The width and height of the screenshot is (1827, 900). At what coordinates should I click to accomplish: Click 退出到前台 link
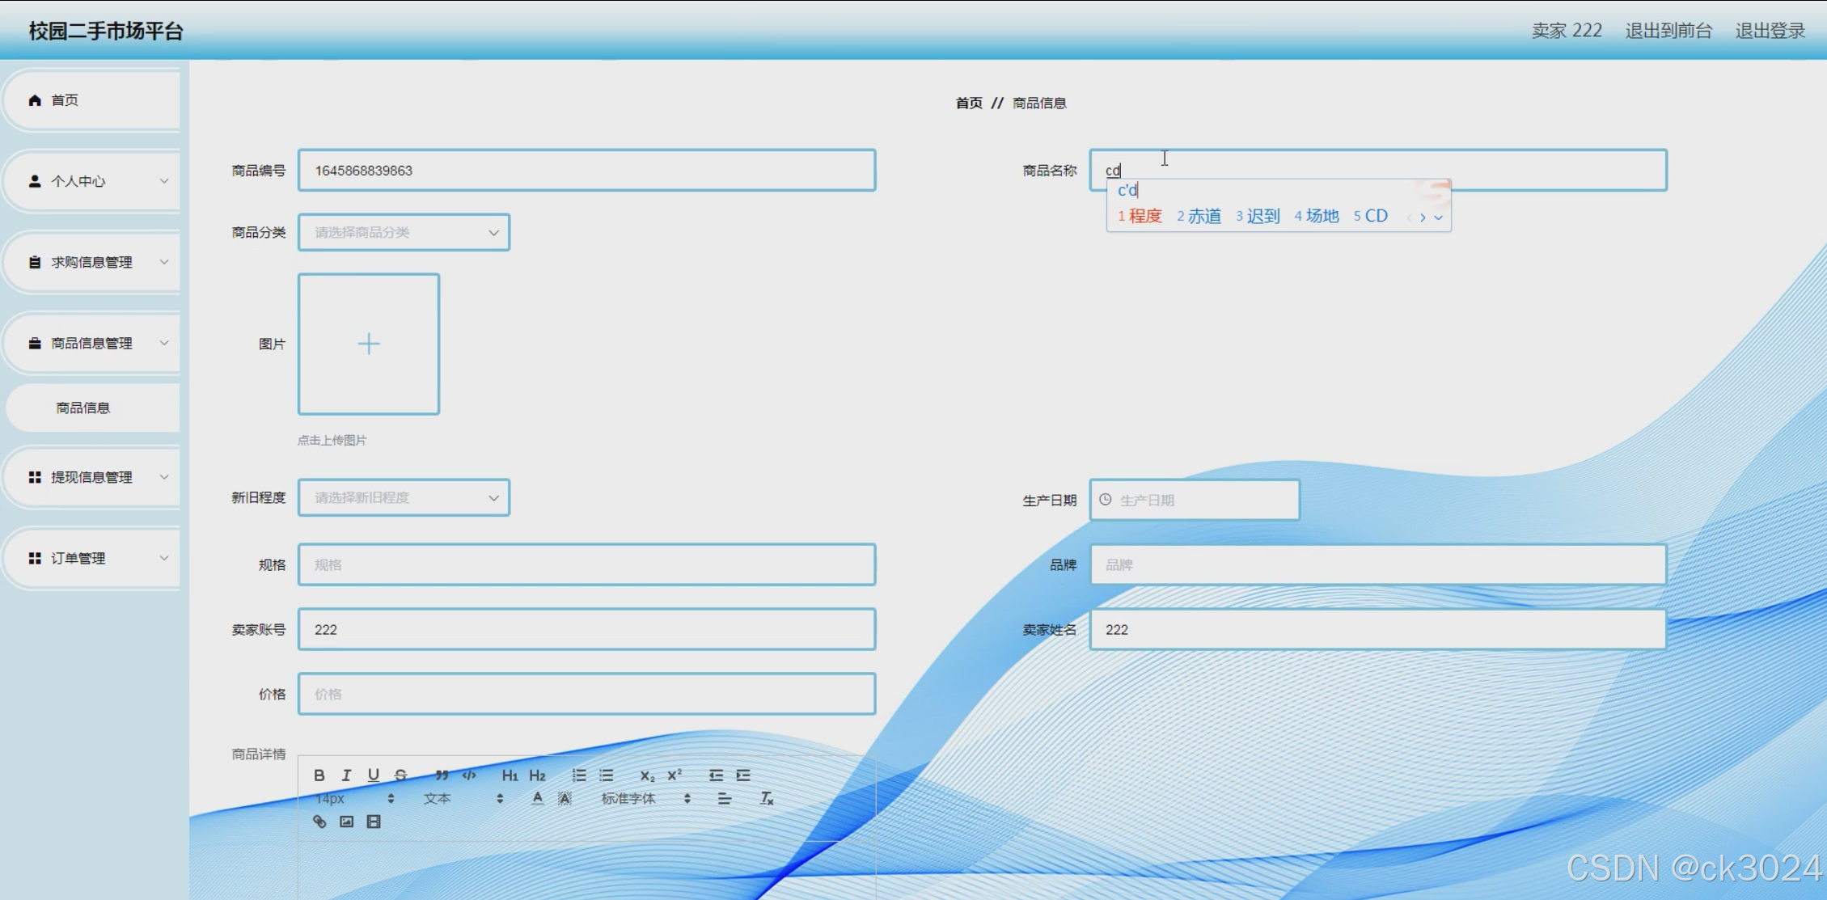point(1668,31)
